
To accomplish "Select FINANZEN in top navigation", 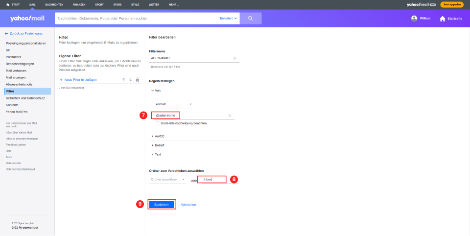I will (79, 5).
